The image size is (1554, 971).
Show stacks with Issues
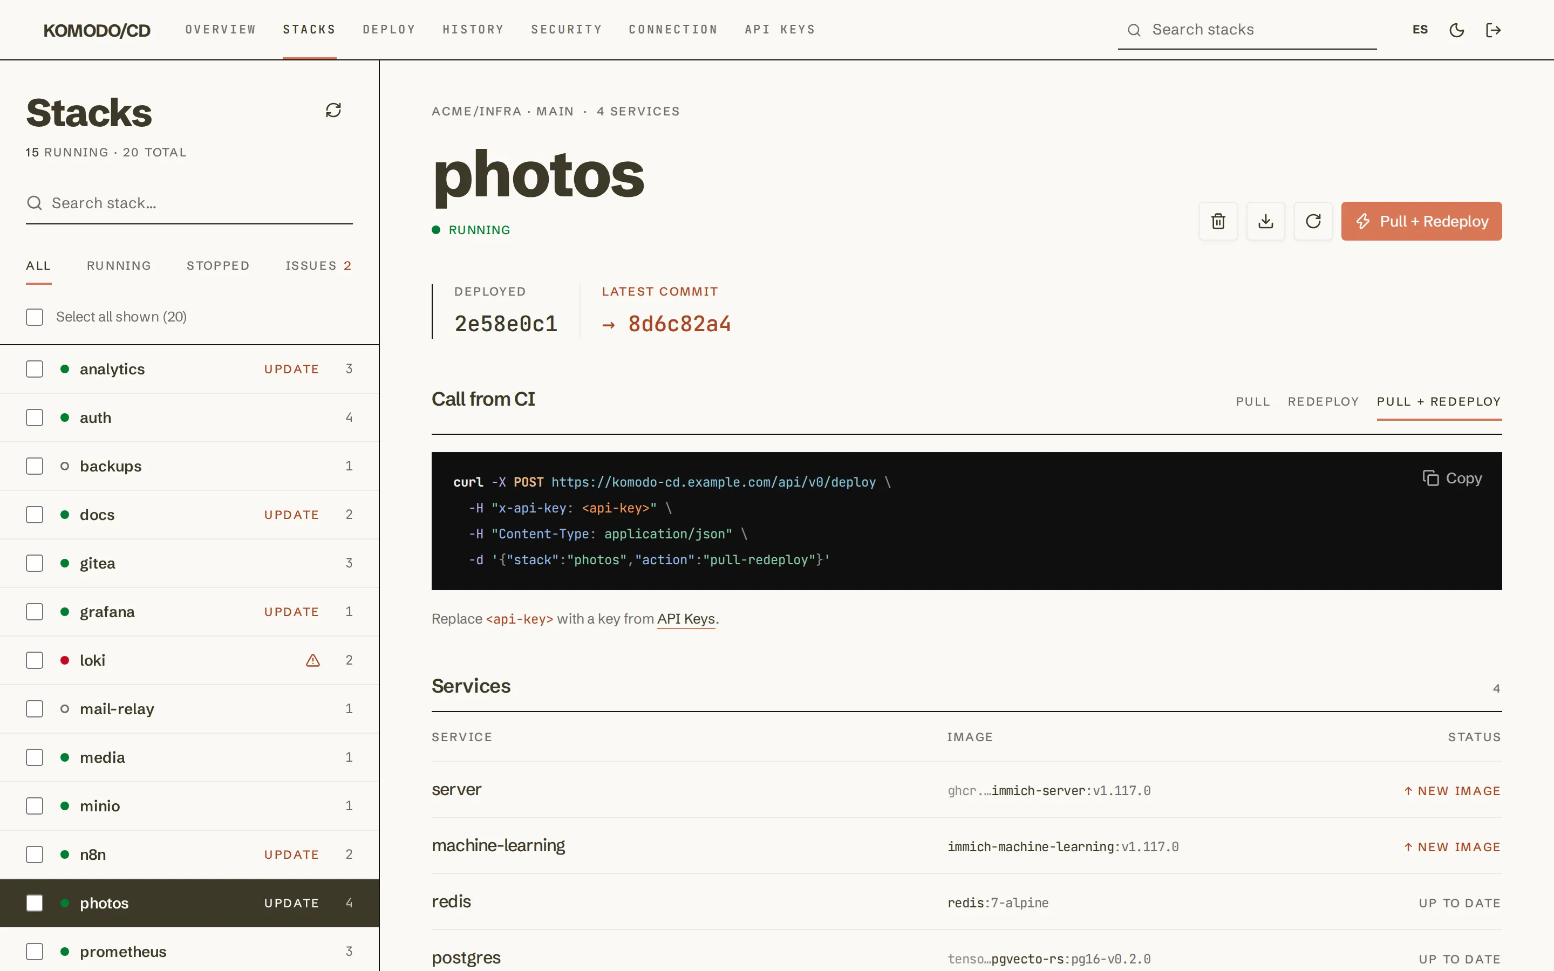(x=318, y=266)
